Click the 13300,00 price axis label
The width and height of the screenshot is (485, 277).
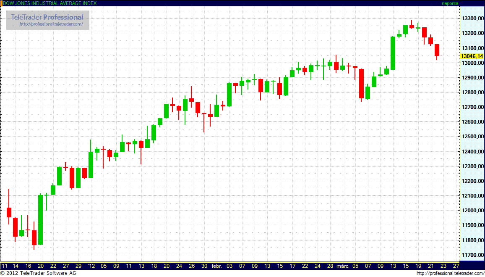point(472,18)
